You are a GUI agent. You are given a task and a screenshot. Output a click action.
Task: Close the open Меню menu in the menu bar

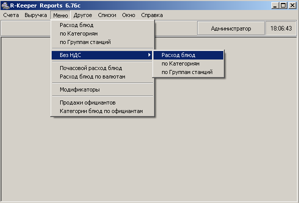click(60, 15)
